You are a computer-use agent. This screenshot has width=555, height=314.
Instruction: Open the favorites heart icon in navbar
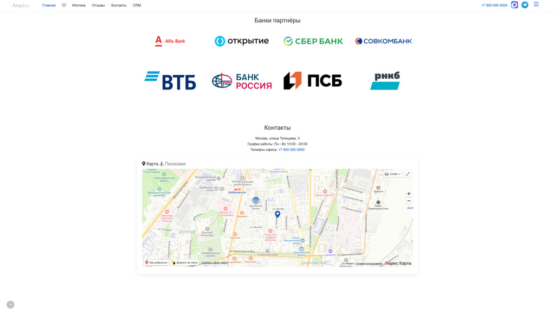point(64,5)
